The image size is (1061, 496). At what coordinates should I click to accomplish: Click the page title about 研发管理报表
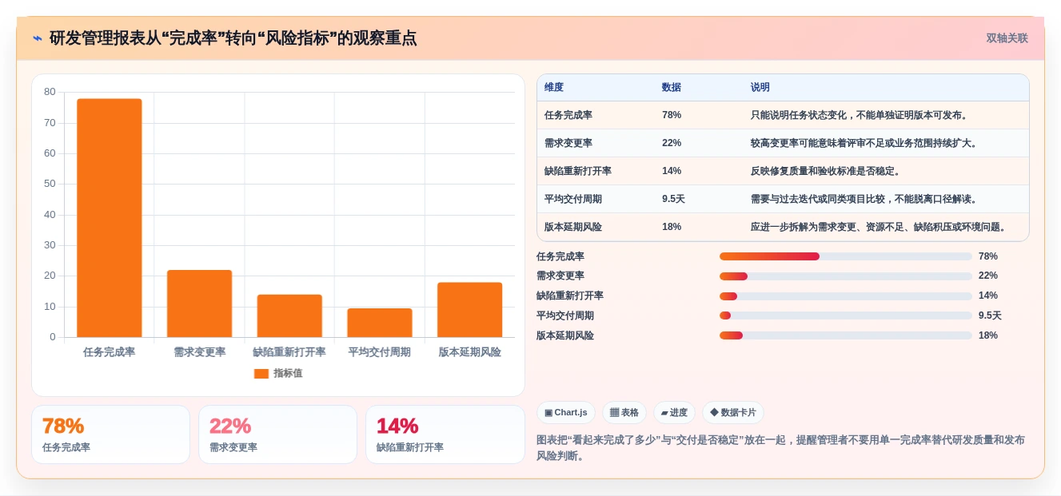(x=233, y=38)
